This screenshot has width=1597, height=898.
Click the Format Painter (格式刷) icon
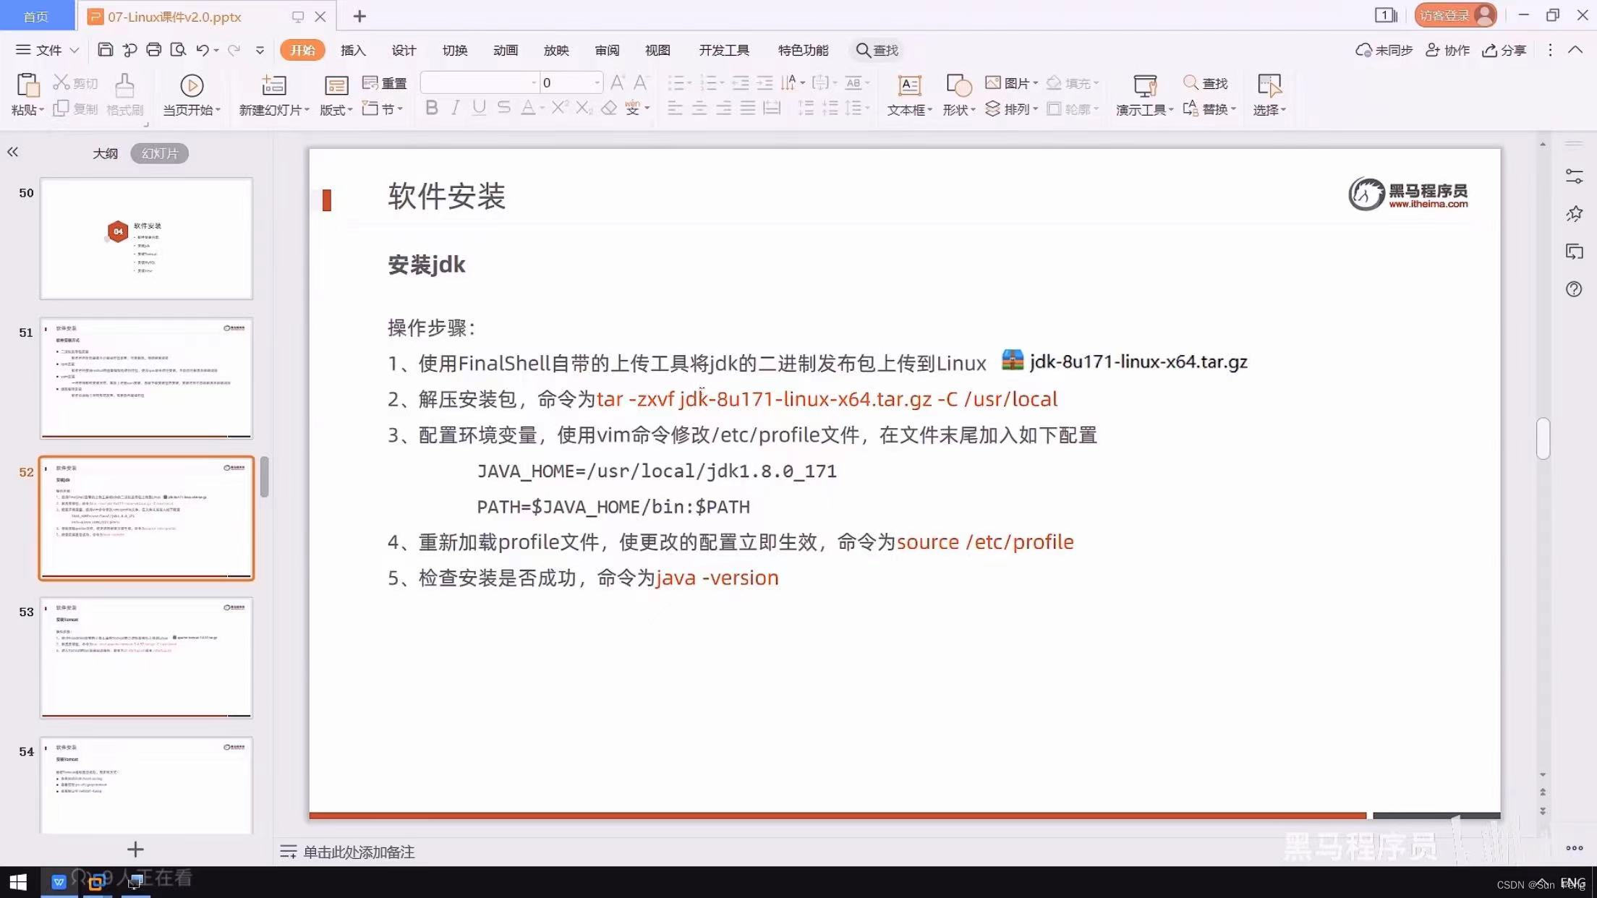pos(124,85)
